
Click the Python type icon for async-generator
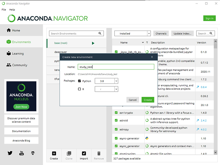tap(147, 138)
